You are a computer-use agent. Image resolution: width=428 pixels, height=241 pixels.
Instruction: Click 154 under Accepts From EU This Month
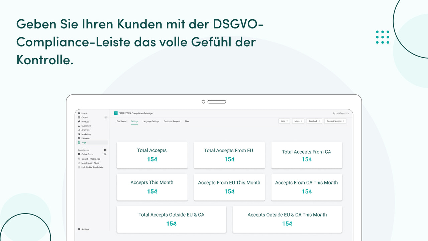[x=229, y=191]
